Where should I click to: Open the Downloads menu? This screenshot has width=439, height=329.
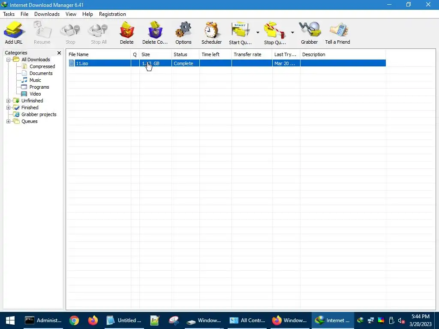click(47, 14)
